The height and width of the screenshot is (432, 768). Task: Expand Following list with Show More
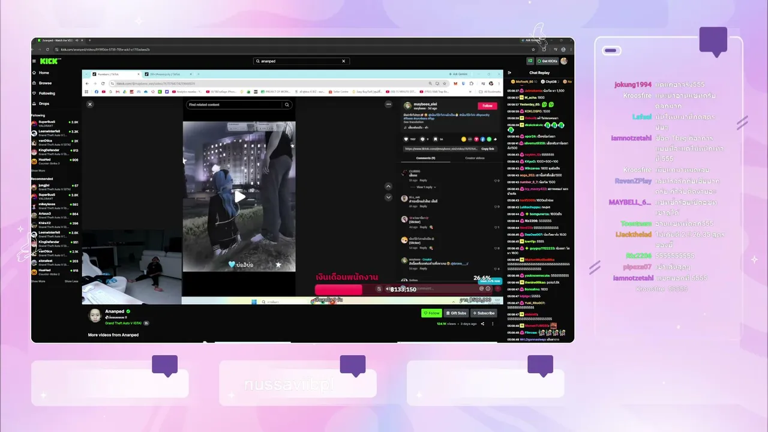point(38,170)
